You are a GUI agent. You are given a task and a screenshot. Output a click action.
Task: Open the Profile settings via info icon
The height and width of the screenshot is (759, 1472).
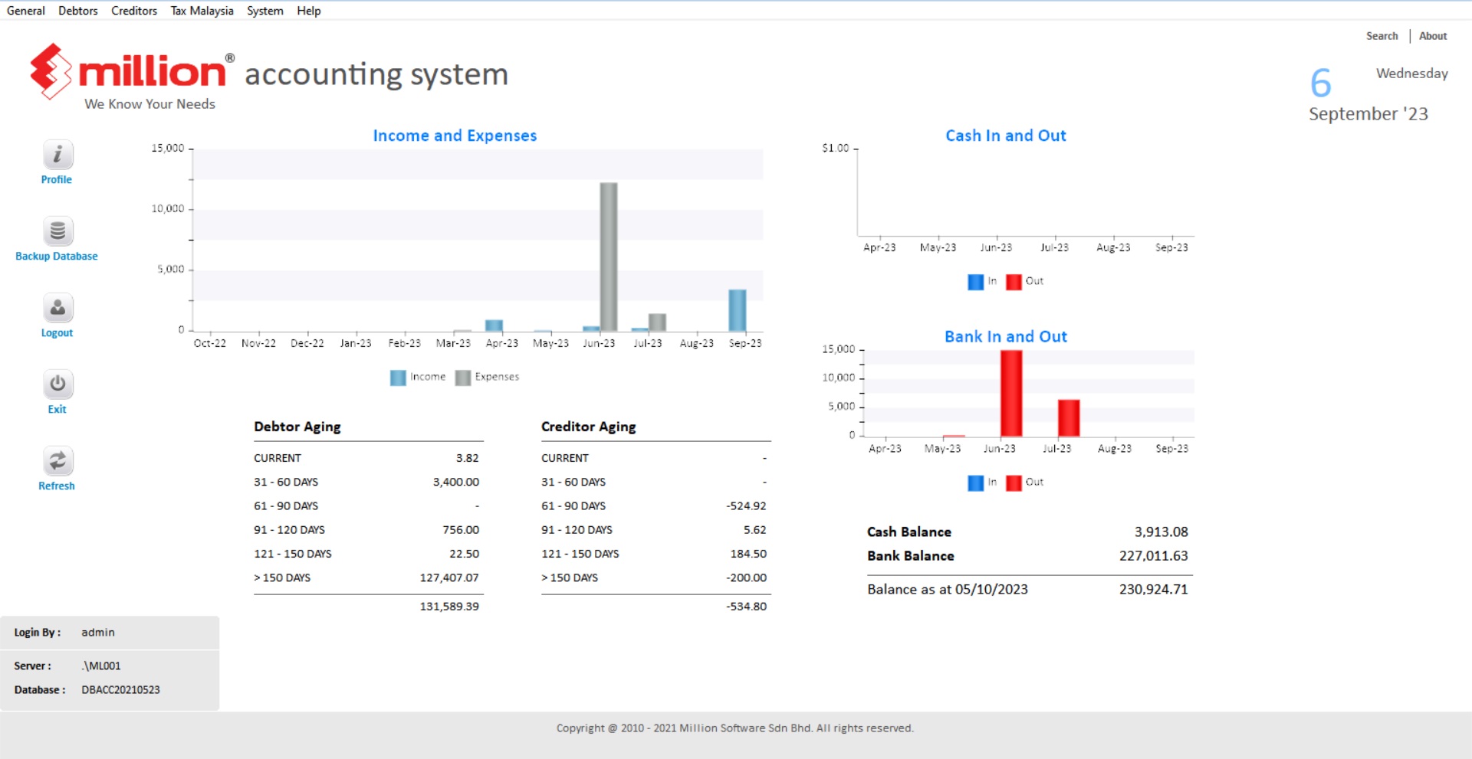(x=57, y=154)
